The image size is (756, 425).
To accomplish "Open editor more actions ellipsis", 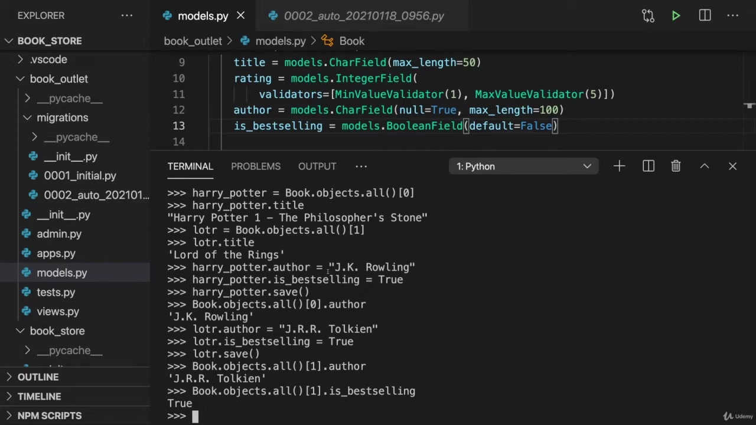I will 733,16.
